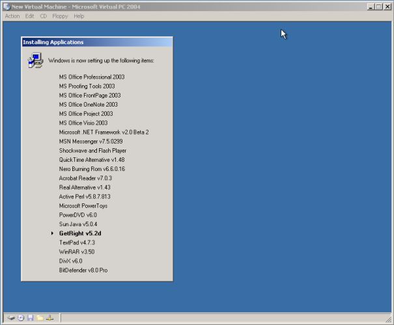394x325 pixels.
Task: Click 'Microsoft .NET Framework v2.0 Beta 2'
Action: coord(104,132)
